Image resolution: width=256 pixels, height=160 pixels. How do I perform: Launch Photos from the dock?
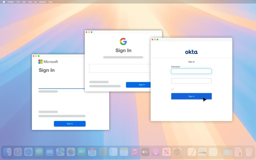71,152
